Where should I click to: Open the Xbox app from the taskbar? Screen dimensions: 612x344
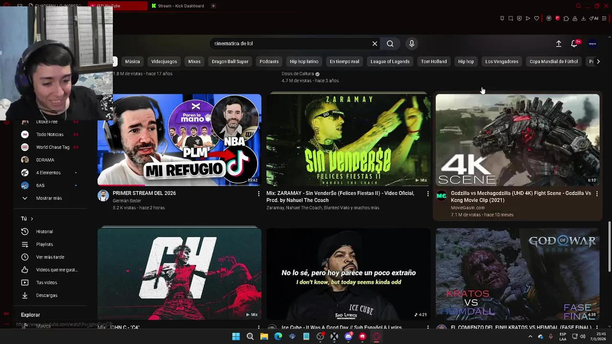click(334, 336)
